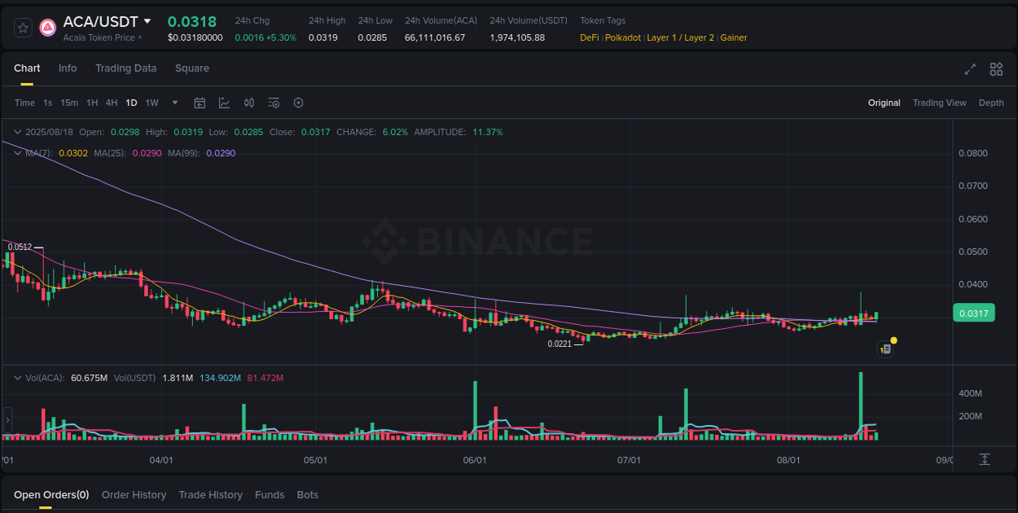Collapse the Vol(ACA) volume panel chevron
The width and height of the screenshot is (1018, 513).
pyautogui.click(x=17, y=378)
